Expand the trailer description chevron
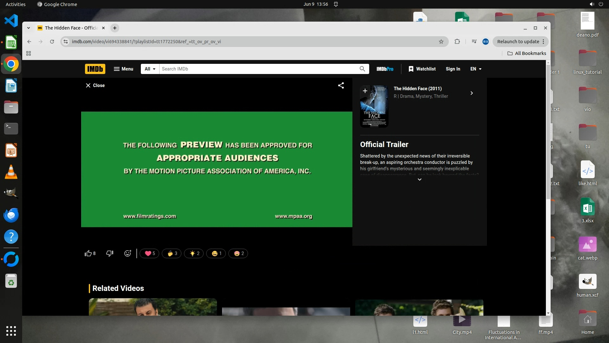The image size is (609, 343). (x=419, y=179)
